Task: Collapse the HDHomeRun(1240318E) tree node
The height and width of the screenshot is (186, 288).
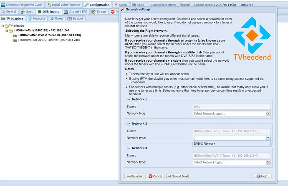Action: point(7,30)
